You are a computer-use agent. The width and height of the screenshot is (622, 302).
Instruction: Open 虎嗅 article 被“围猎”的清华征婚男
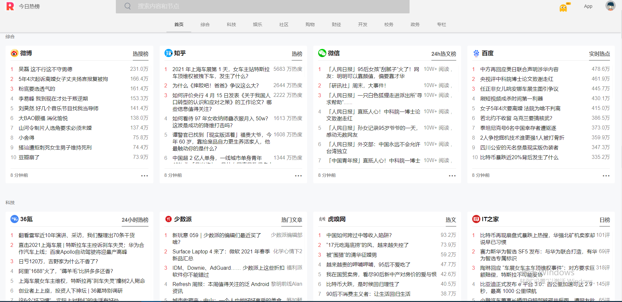pos(351,255)
